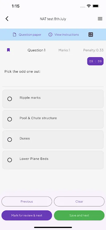
Task: Click Mark for review & next
Action: click(x=27, y=215)
